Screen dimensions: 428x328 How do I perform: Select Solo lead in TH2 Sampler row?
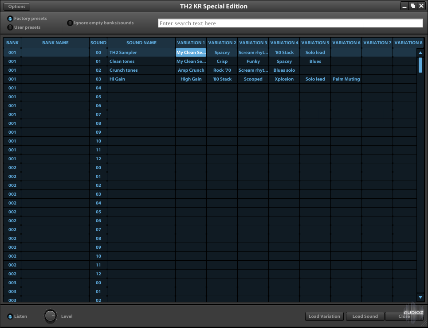click(315, 53)
